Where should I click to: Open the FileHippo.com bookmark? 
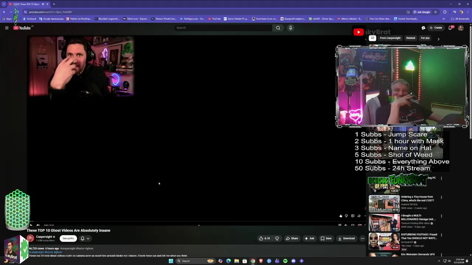tap(192, 19)
